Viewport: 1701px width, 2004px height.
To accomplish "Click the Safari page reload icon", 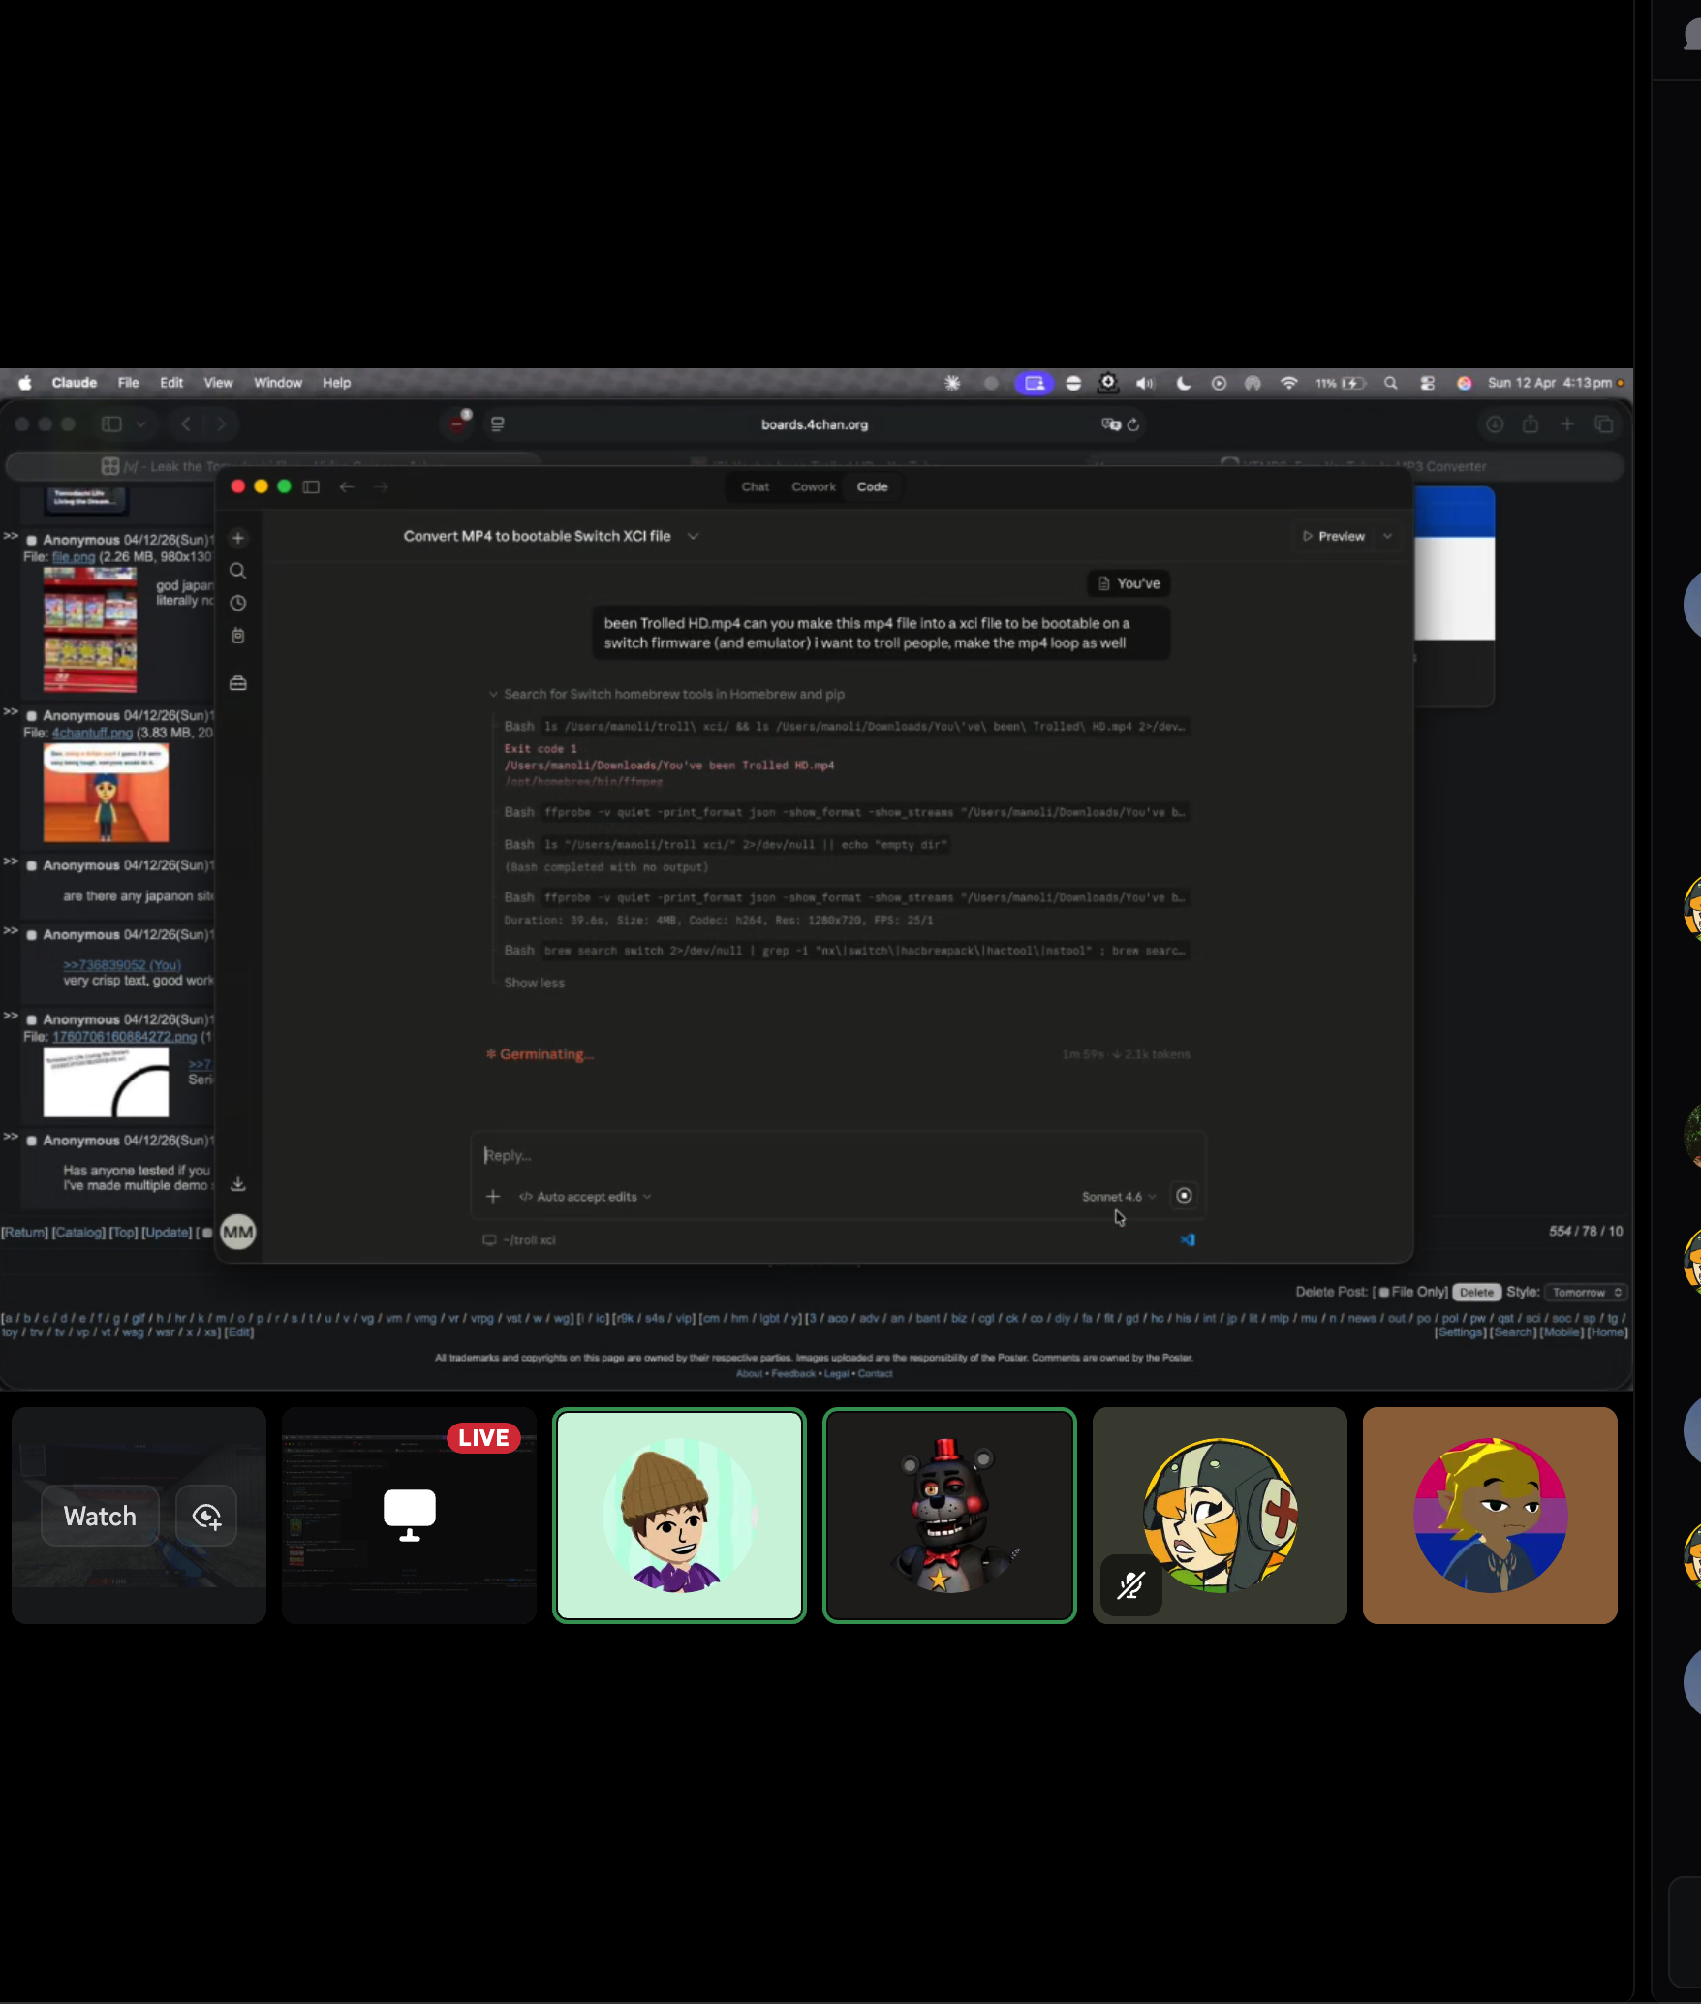I will [1133, 424].
